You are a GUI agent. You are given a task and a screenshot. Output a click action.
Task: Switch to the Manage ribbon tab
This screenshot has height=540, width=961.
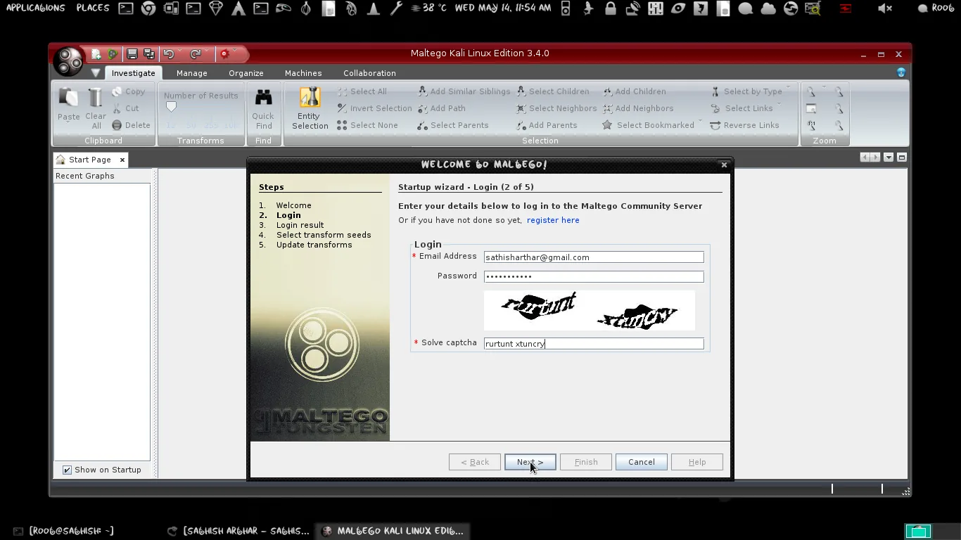[x=191, y=73]
